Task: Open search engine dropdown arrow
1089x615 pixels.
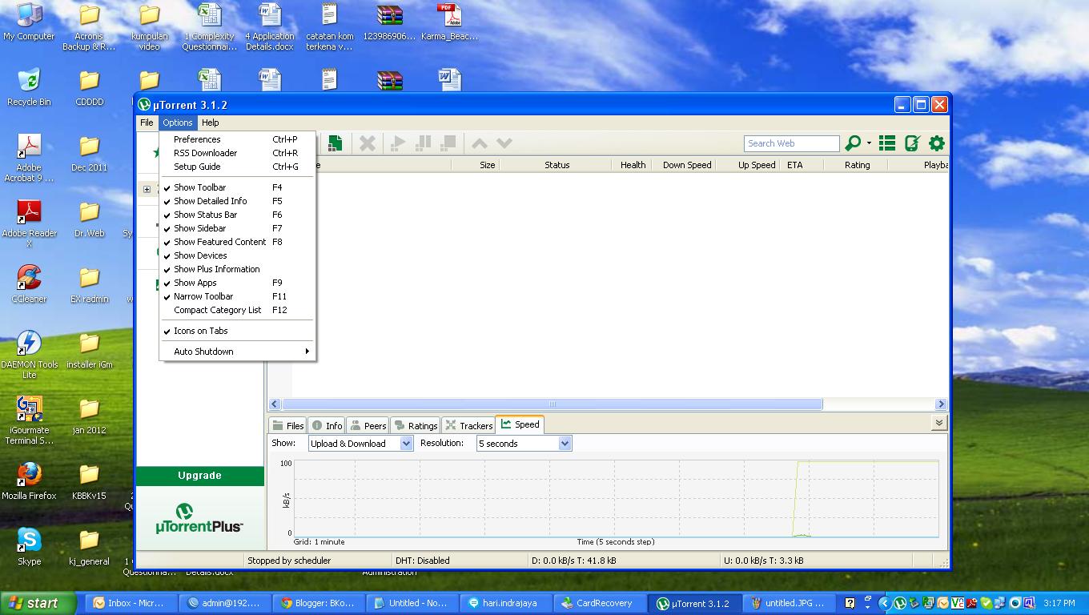Action: point(869,144)
